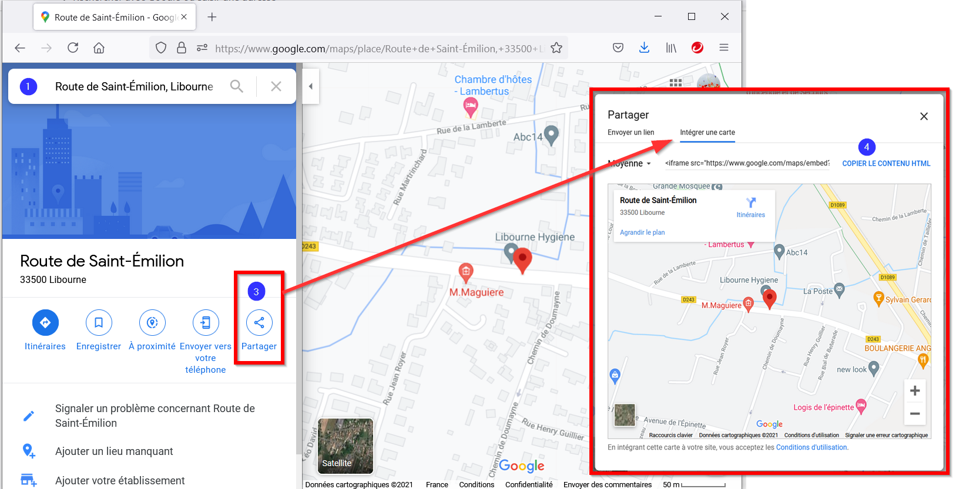Click new look pin in embedded map
Image resolution: width=966 pixels, height=489 pixels.
(x=874, y=369)
